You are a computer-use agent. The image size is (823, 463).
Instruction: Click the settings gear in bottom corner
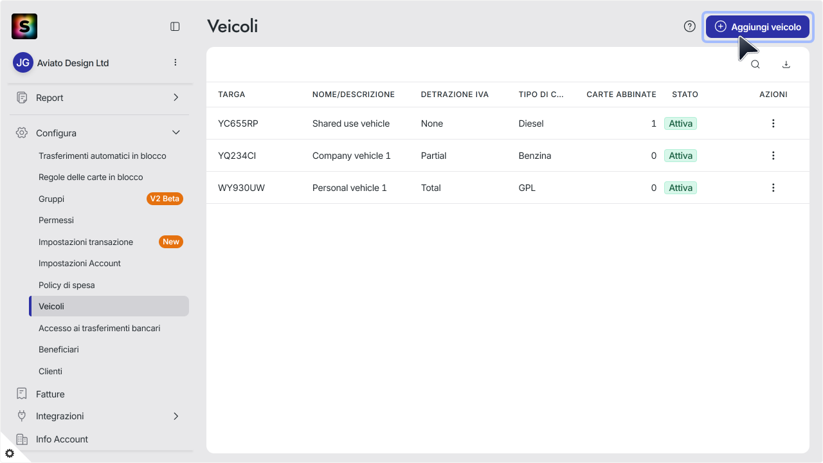click(9, 453)
